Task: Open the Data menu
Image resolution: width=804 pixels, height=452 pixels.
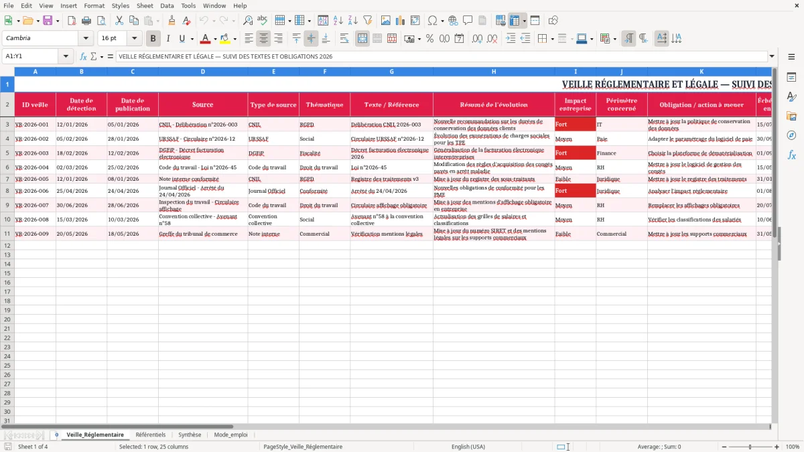Action: 167,5
